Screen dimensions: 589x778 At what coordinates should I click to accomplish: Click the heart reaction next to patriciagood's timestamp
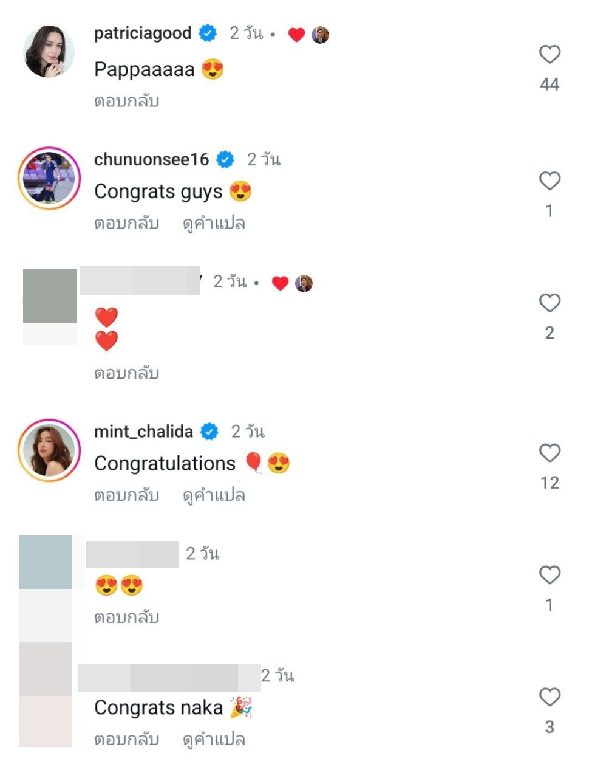point(297,35)
